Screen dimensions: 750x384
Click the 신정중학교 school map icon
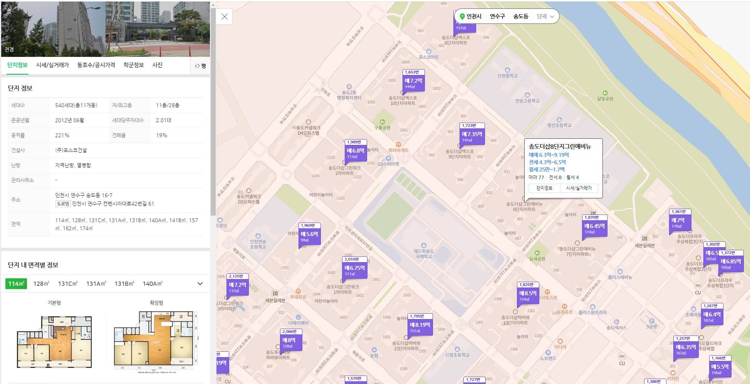[507, 70]
